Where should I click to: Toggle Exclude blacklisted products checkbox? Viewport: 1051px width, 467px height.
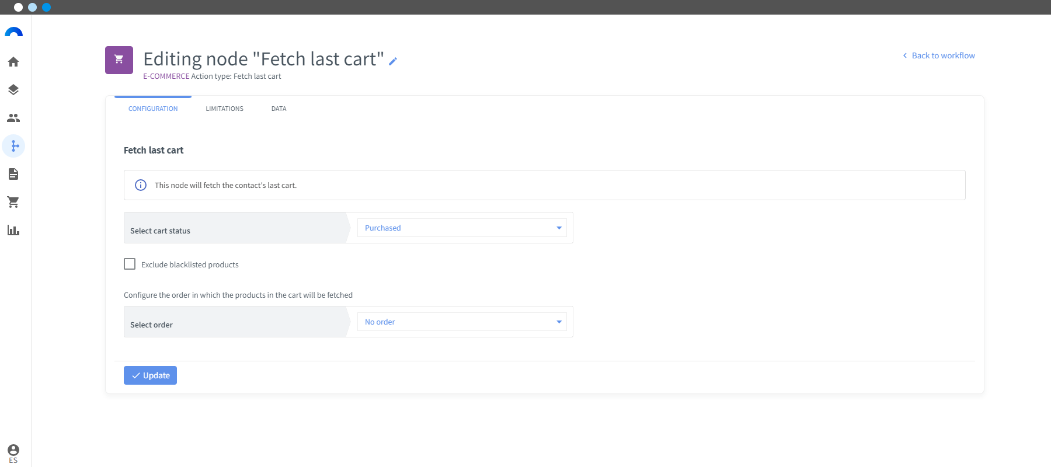(x=130, y=264)
